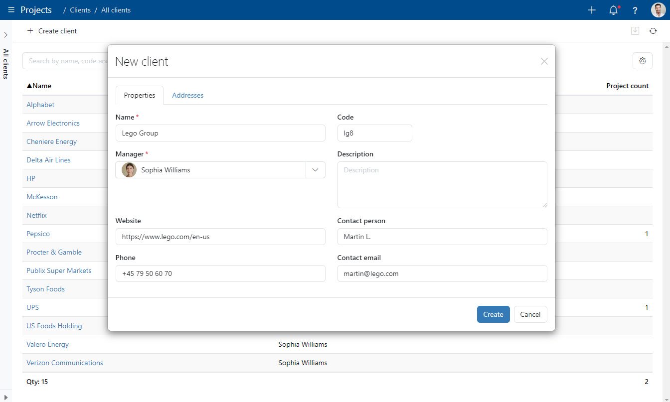Screen dimensions: 670x402
Task: Open the table settings gear
Action: pos(643,61)
